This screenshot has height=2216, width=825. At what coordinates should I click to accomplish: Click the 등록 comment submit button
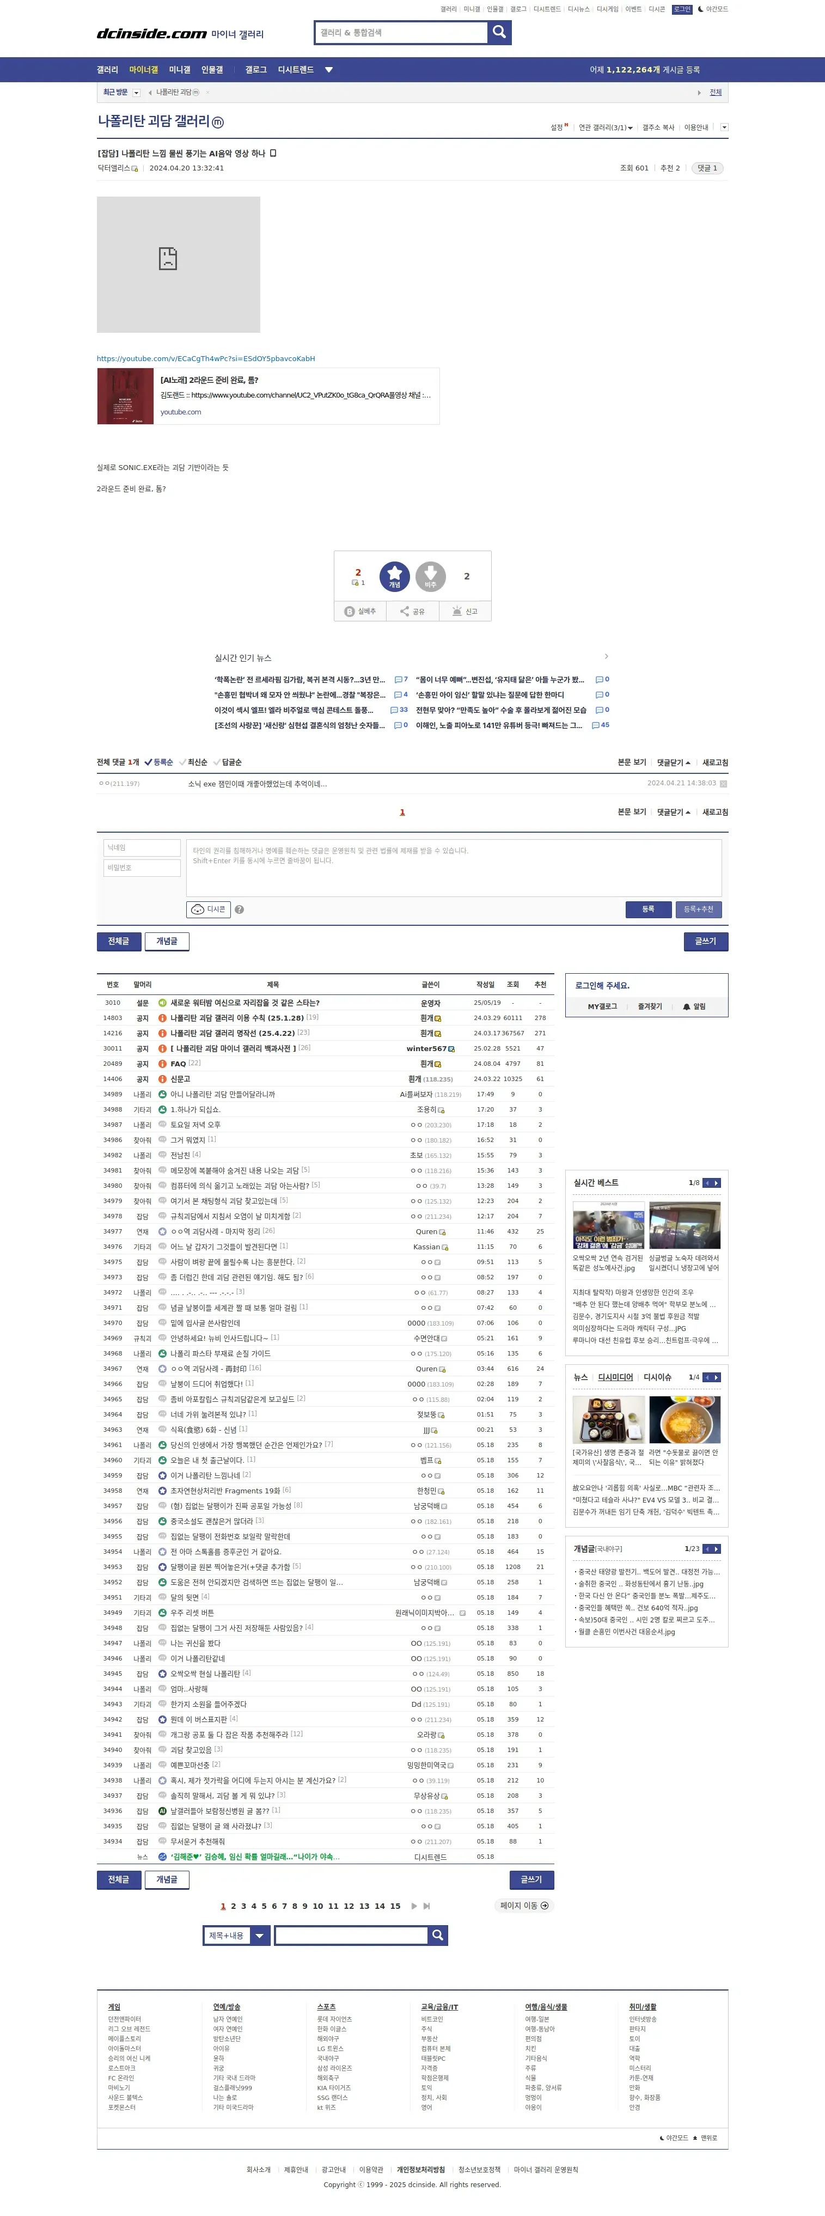pyautogui.click(x=648, y=909)
